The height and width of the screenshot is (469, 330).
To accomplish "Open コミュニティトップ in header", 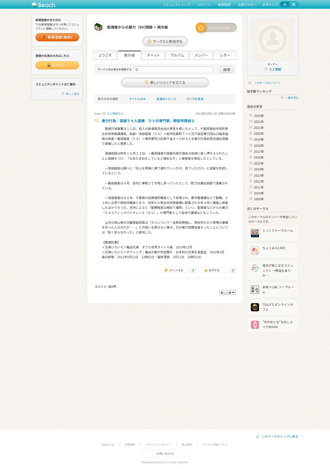I will pyautogui.click(x=176, y=5).
